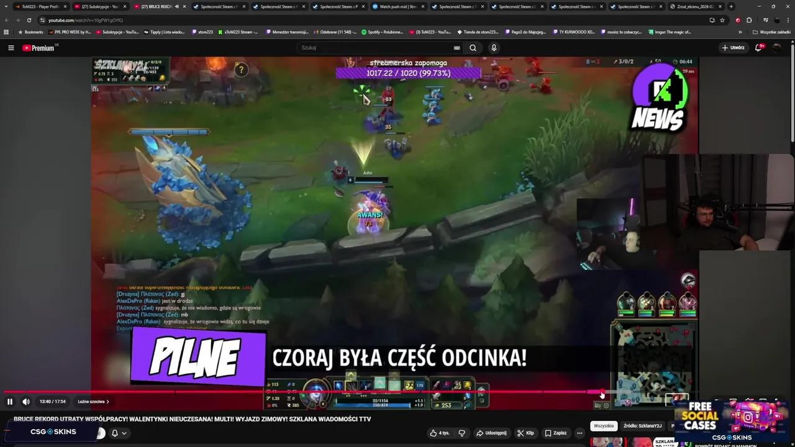Viewport: 795px width, 447px height.
Task: Click the 'Klip' clip button
Action: click(x=525, y=433)
